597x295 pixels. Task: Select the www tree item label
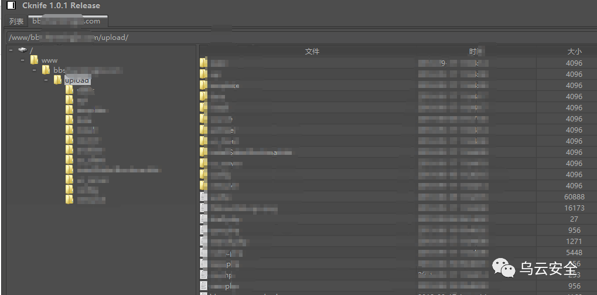pyautogui.click(x=49, y=60)
